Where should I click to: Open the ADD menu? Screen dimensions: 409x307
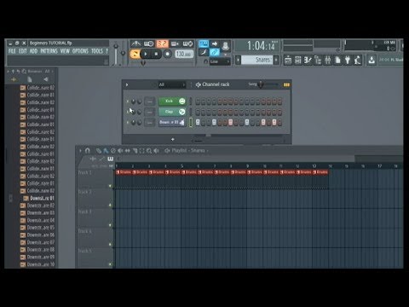click(x=33, y=51)
